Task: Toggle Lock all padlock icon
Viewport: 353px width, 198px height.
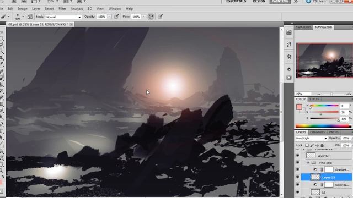Action: [x=322, y=145]
